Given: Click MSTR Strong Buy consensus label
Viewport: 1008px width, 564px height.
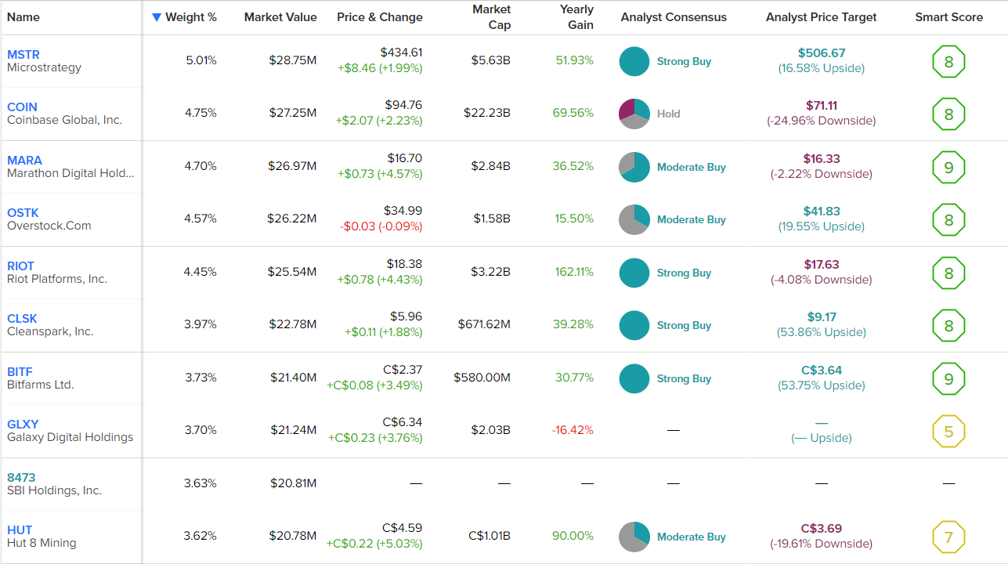Looking at the screenshot, I should click(684, 61).
